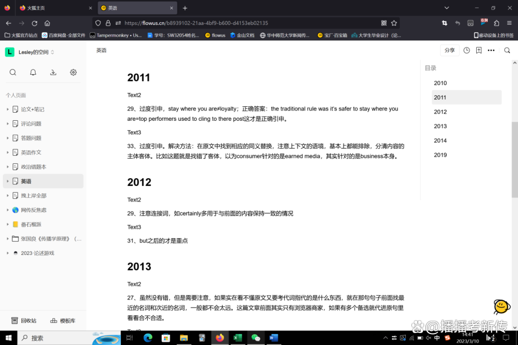Click the yellow smiley assistant mascot
The width and height of the screenshot is (518, 345).
[502, 307]
